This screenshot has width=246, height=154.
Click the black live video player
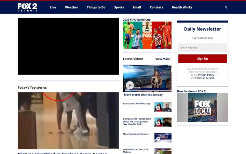click(x=68, y=46)
